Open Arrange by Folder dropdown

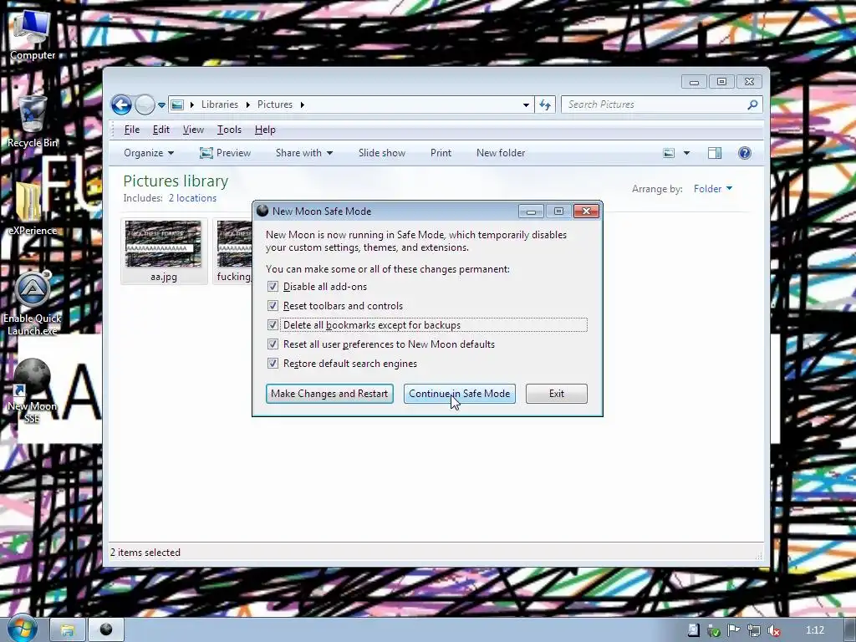713,189
